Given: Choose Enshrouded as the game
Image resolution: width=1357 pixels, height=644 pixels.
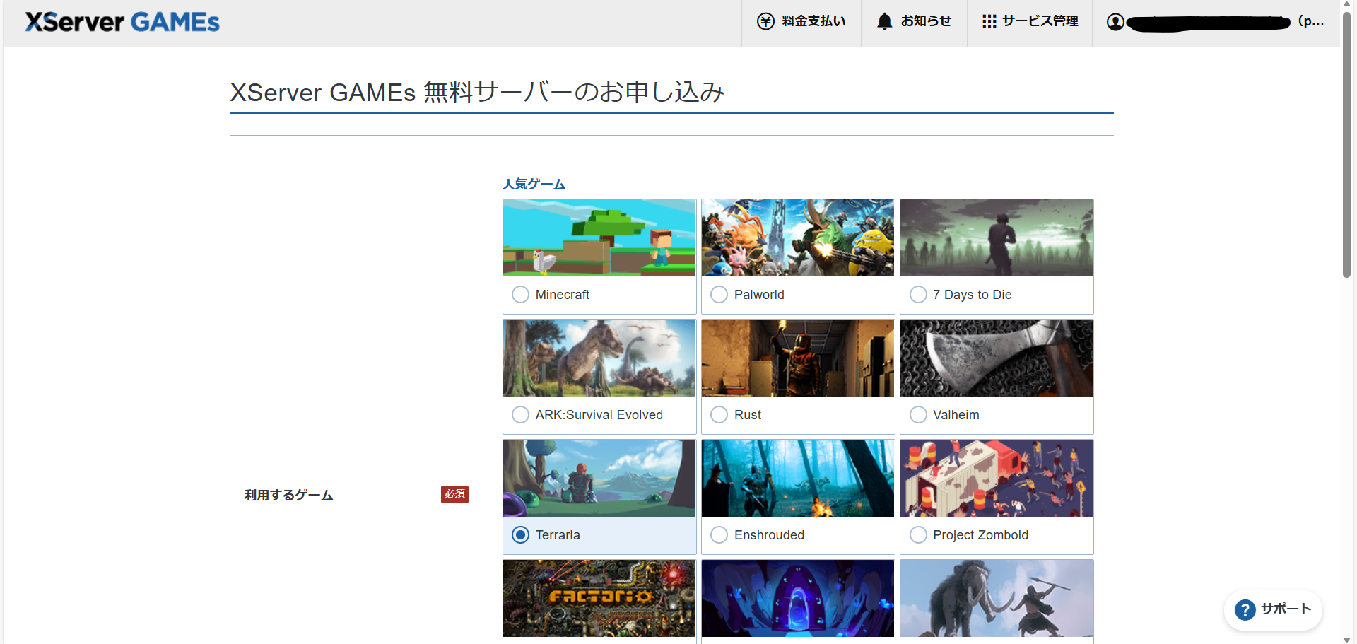Looking at the screenshot, I should click(x=719, y=535).
